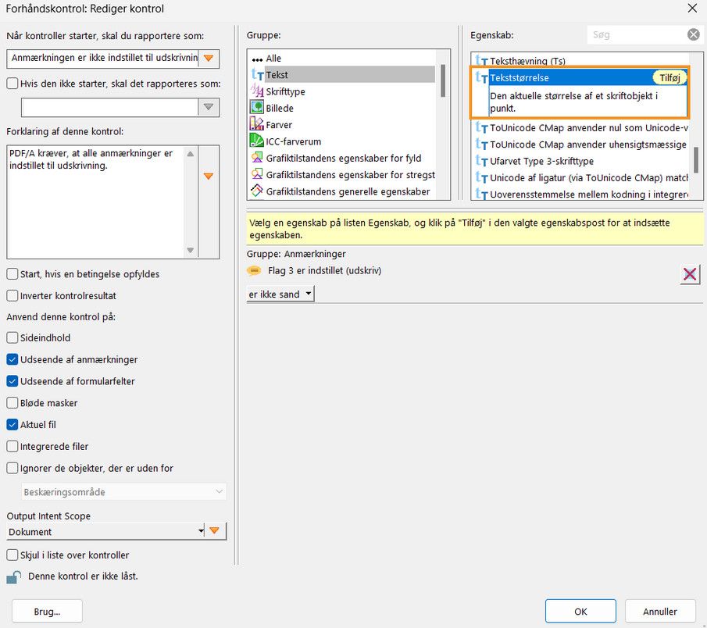This screenshot has height=628, width=707.
Task: Click the icon beside Grafiktilstandens egenskaber for fyld
Action: 257,158
